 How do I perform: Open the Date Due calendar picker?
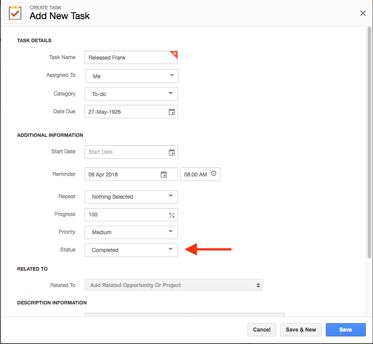(x=172, y=112)
